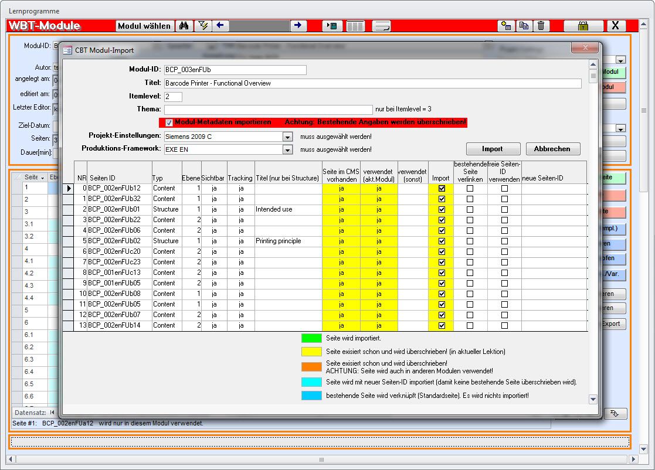Click the table columns view icon
This screenshot has width=655, height=470.
click(355, 26)
